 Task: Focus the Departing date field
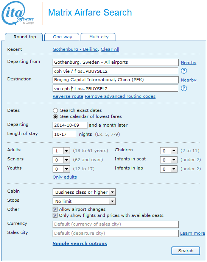[70, 125]
